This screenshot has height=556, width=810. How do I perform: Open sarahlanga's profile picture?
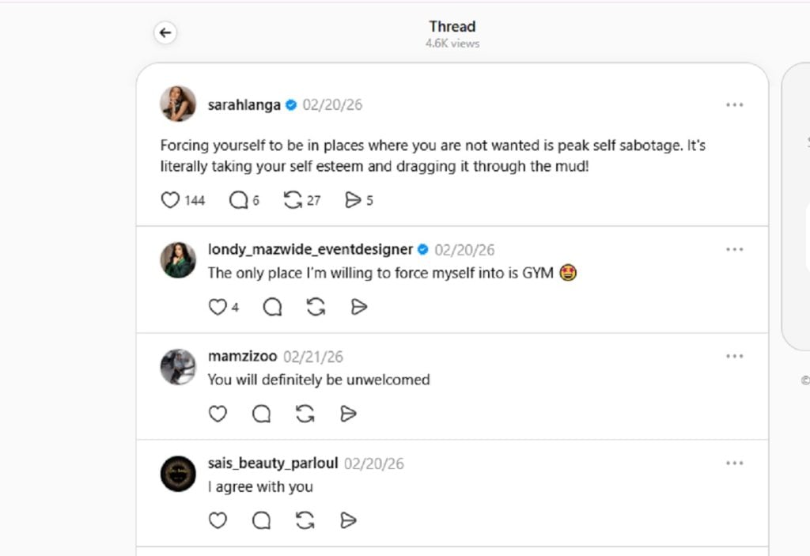click(x=177, y=104)
